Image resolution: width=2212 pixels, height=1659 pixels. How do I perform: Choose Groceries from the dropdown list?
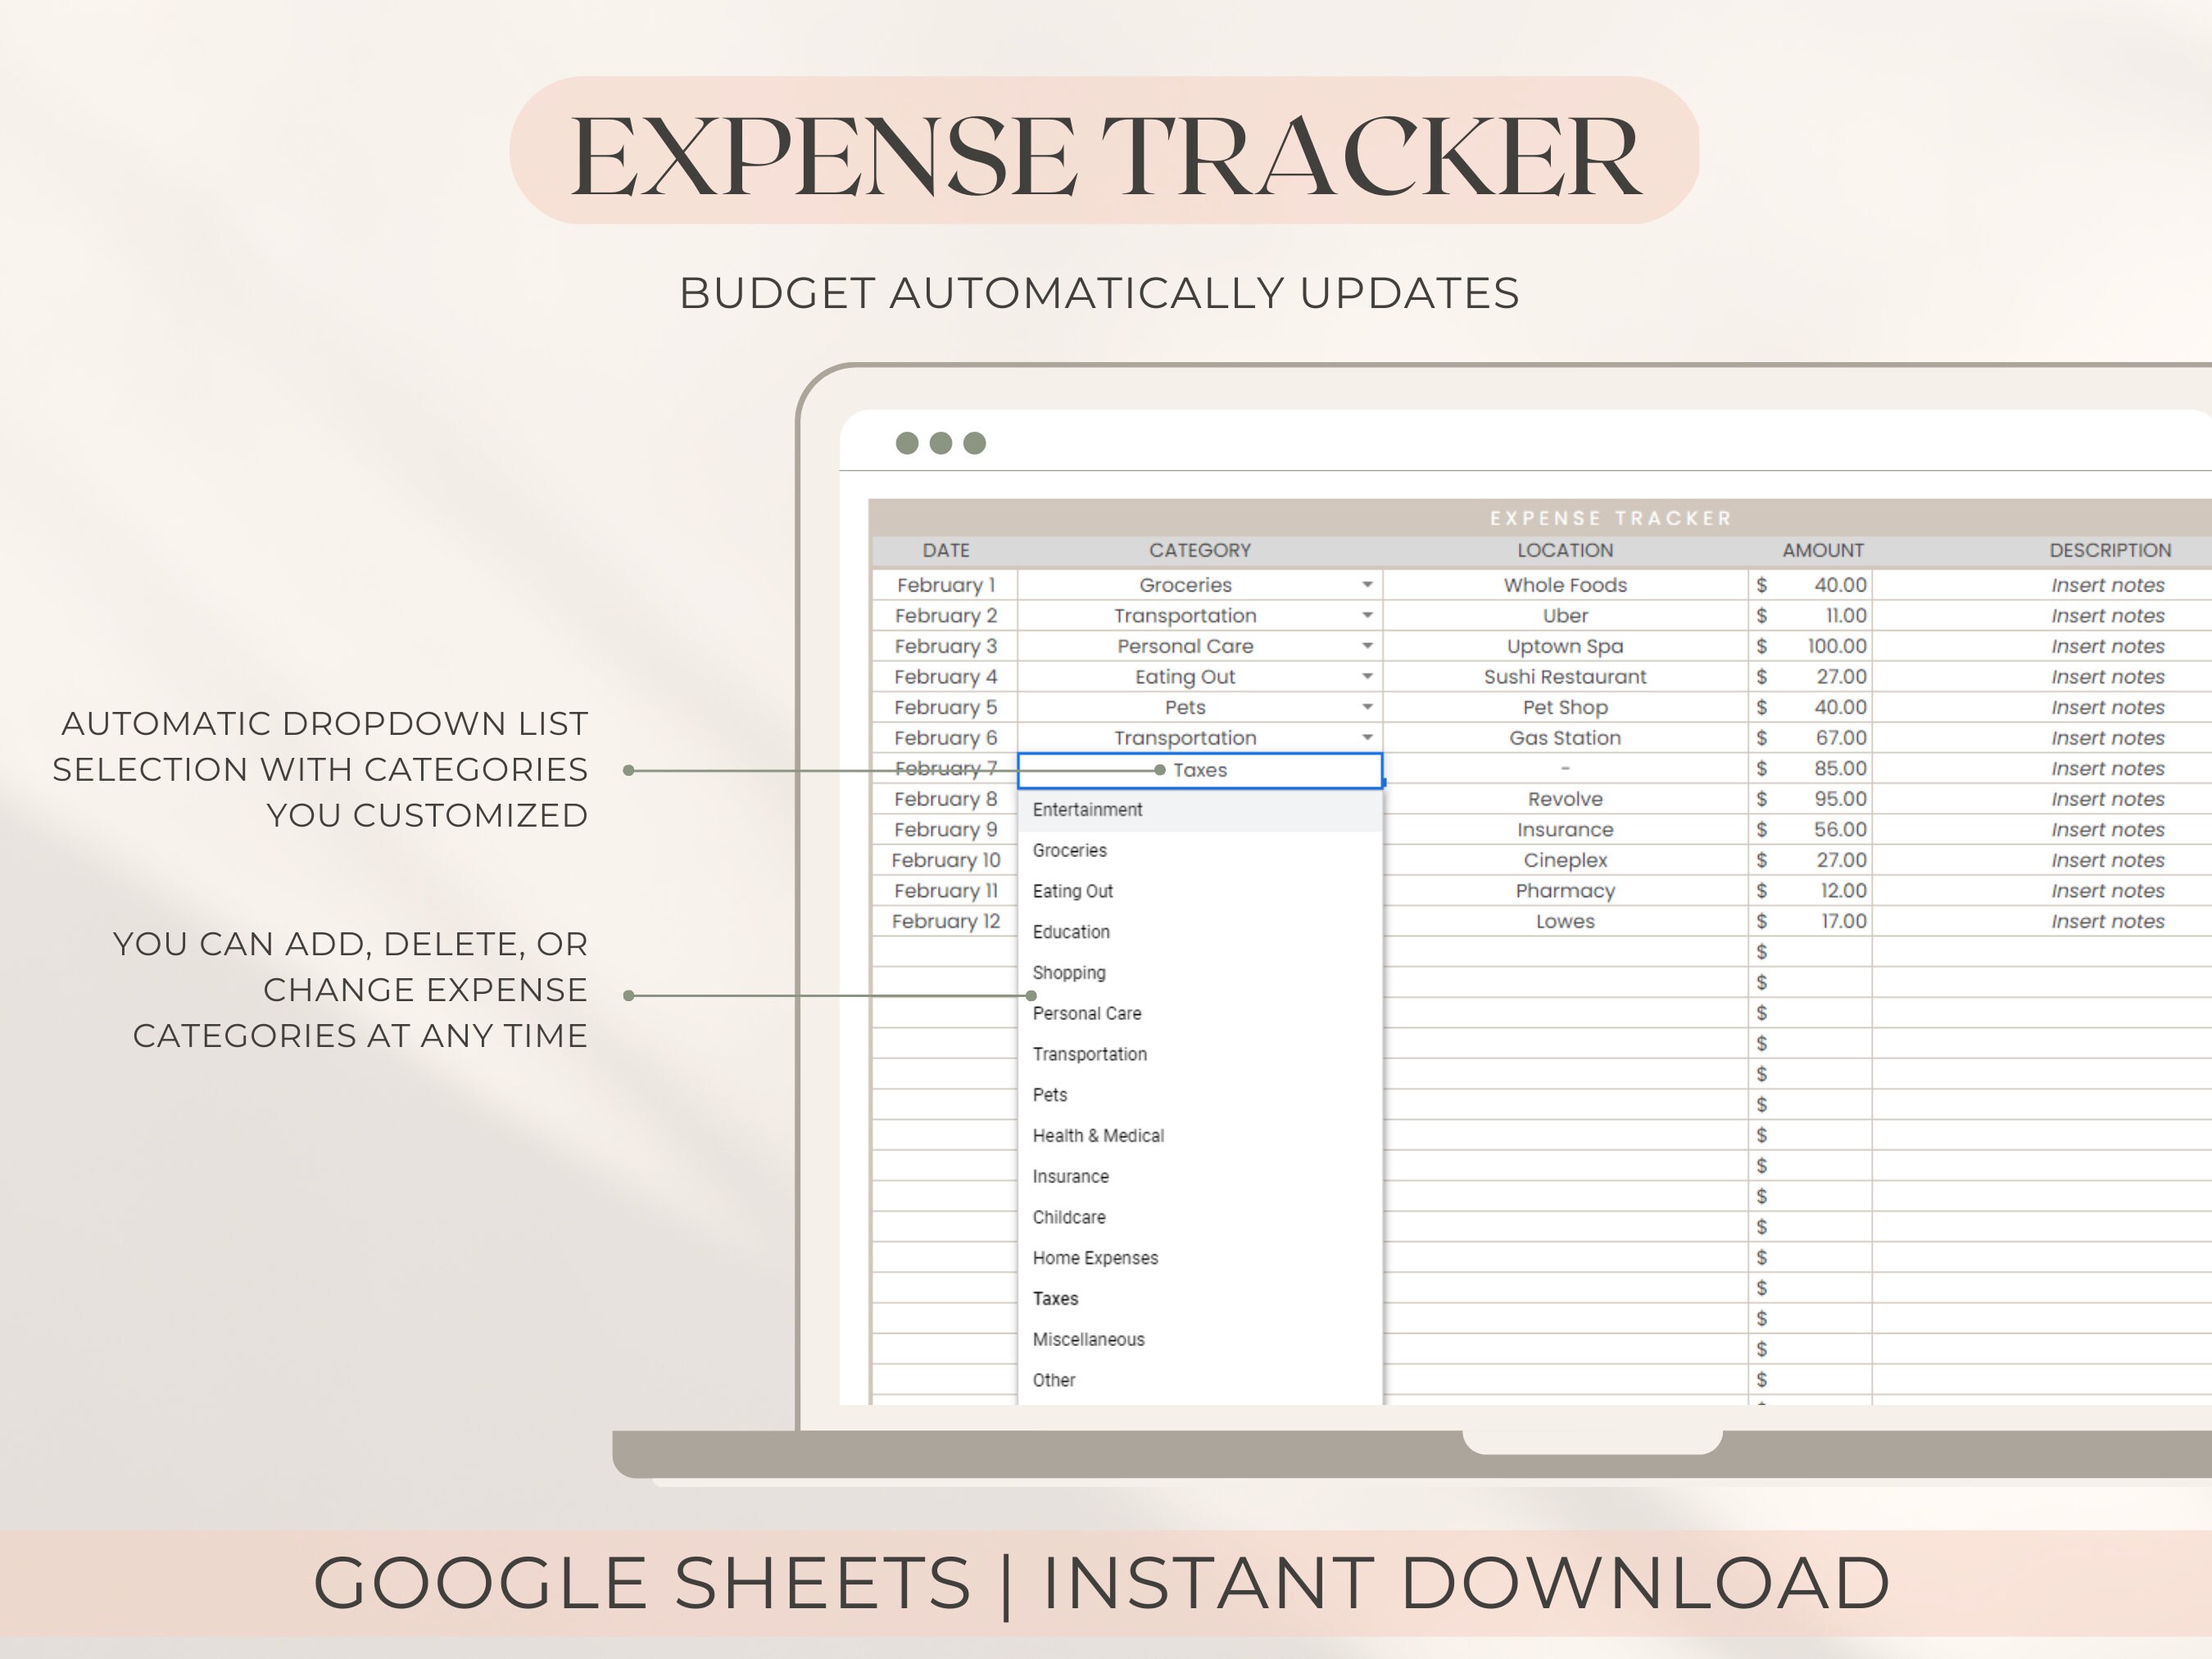[x=1200, y=851]
